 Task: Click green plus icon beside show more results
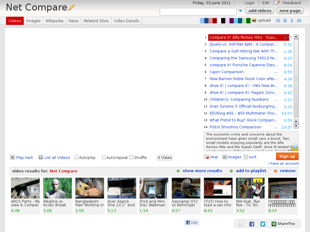point(178,171)
